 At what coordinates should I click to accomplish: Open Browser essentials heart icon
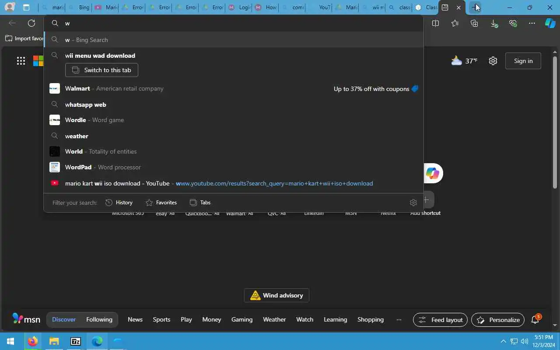(x=513, y=23)
